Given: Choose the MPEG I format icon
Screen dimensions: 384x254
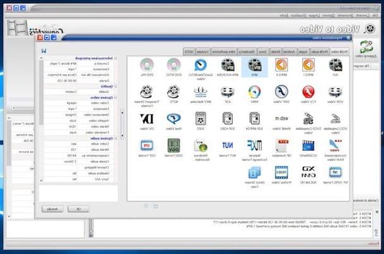Looking at the screenshot, I should pyautogui.click(x=308, y=65).
